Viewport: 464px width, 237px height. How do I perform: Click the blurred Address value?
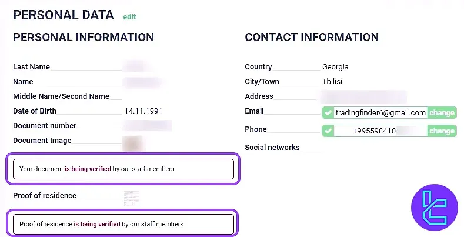coord(363,96)
